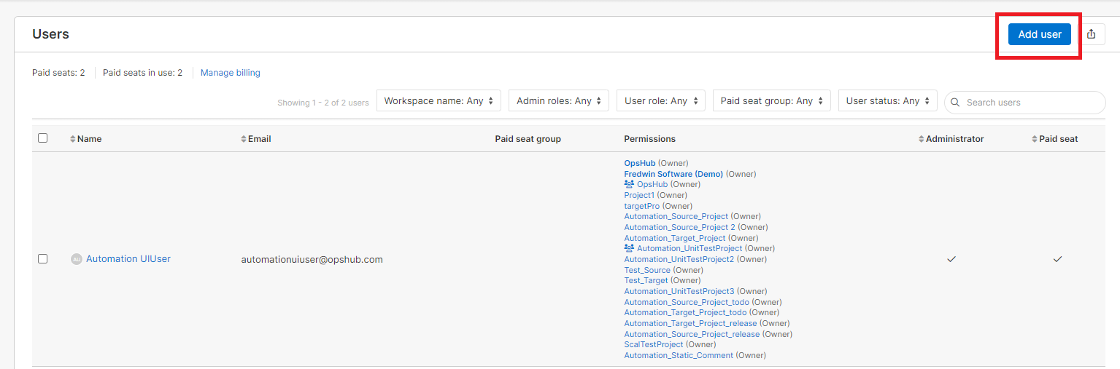Expand the Admin roles filter
Viewport: 1120px width, 369px height.
[x=558, y=101]
